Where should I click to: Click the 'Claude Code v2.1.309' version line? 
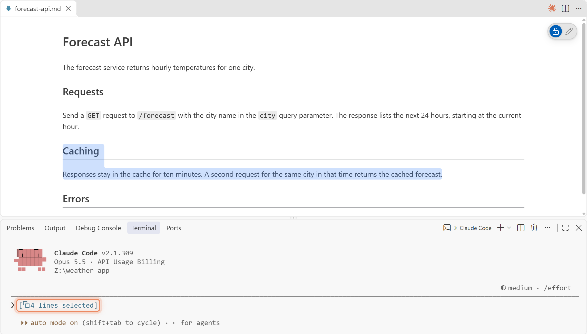pos(94,253)
